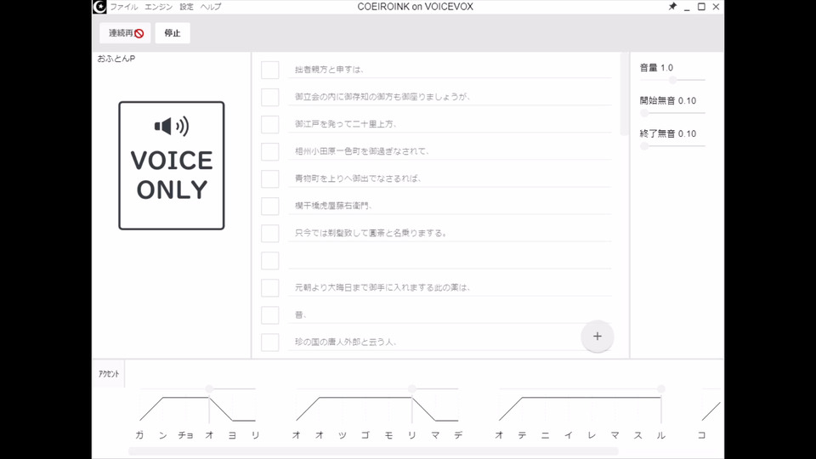Open the ファイル menu
The width and height of the screenshot is (816, 459).
pyautogui.click(x=124, y=7)
